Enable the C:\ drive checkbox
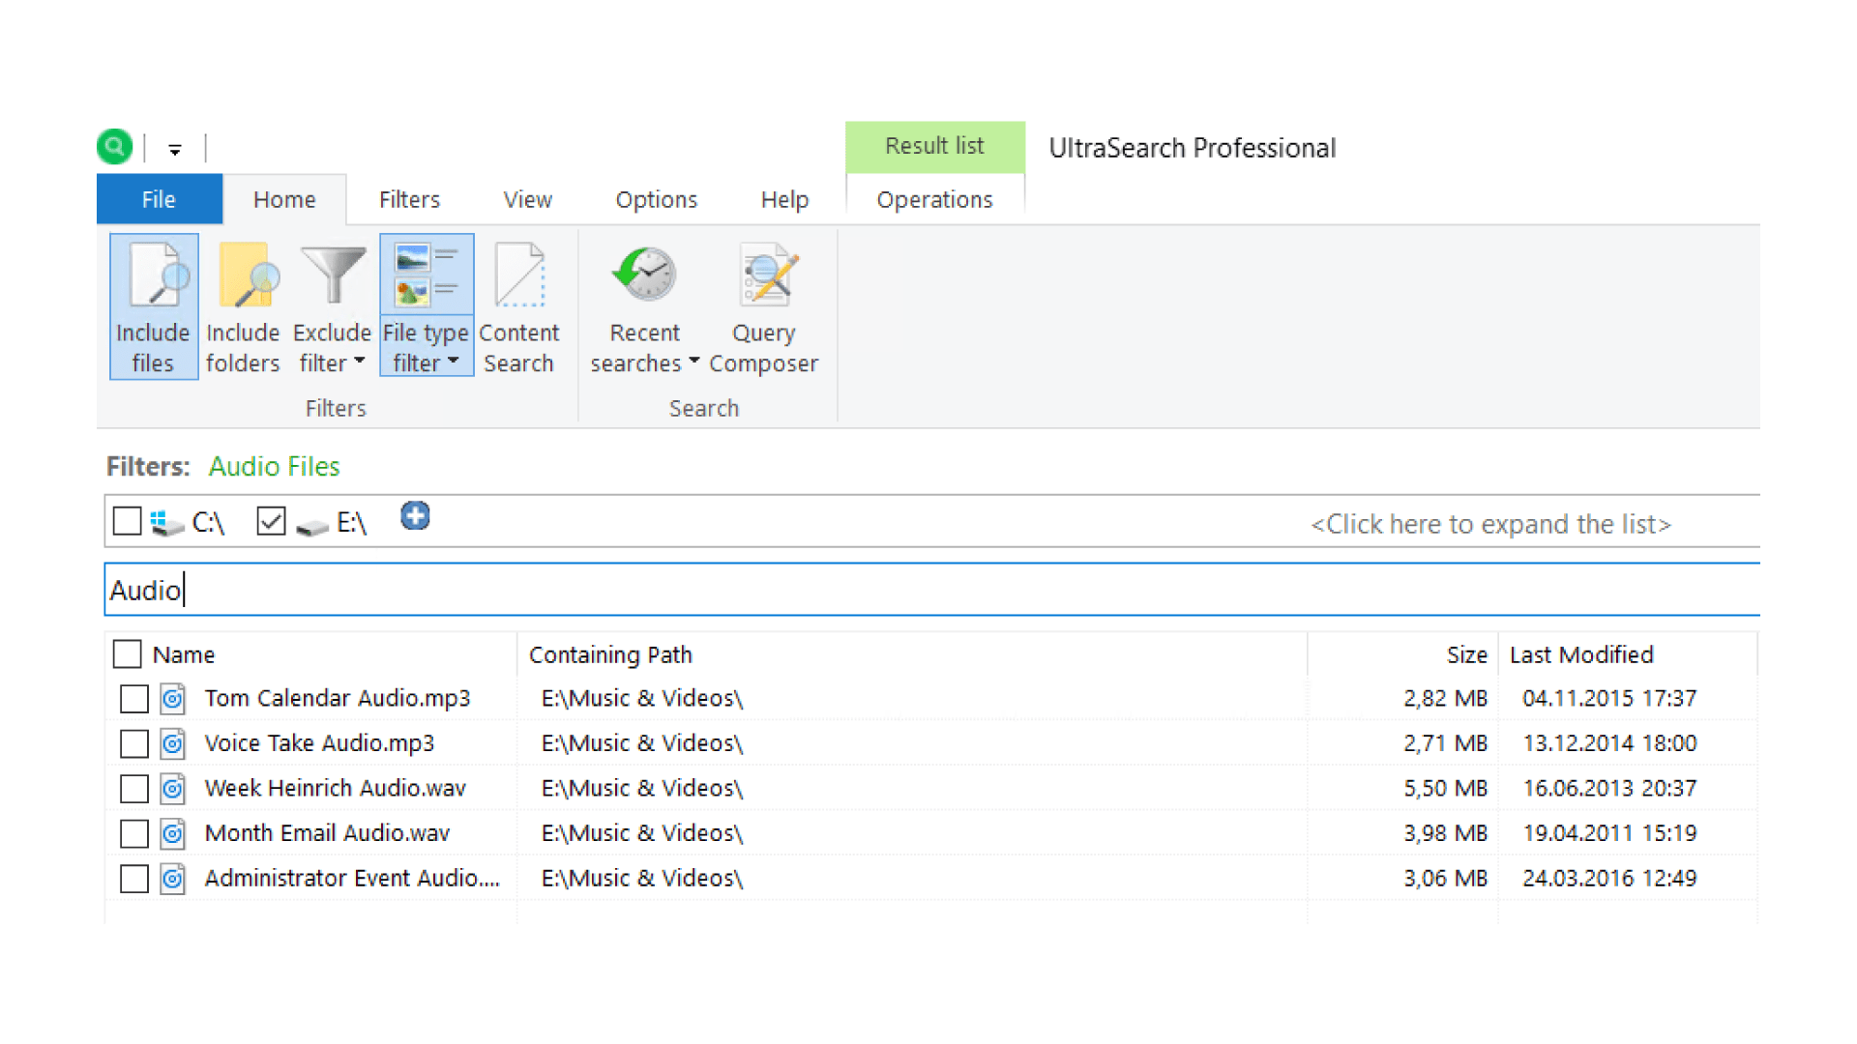 [127, 520]
